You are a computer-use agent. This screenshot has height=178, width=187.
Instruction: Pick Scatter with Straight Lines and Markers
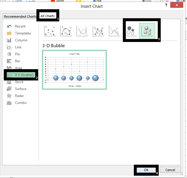pos(99,31)
